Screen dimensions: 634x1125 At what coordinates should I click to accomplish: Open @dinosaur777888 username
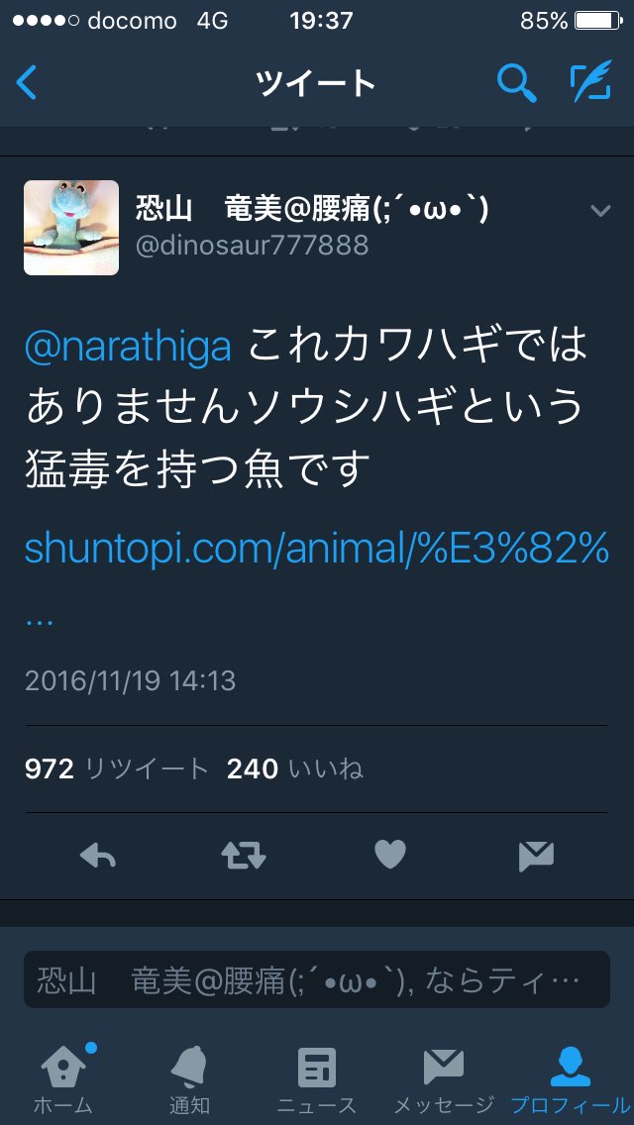tap(252, 246)
